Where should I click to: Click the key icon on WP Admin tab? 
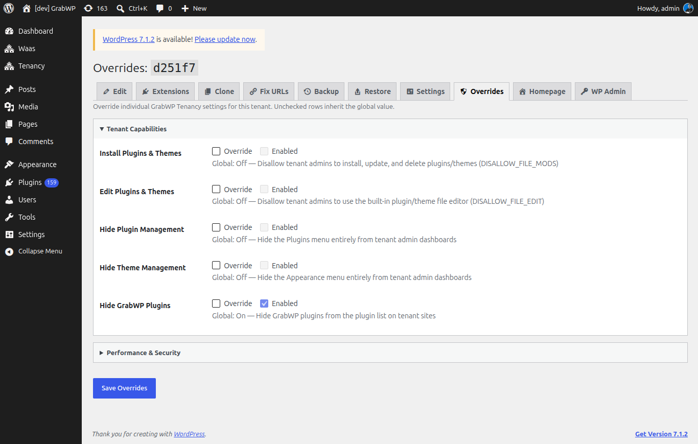[x=585, y=91]
